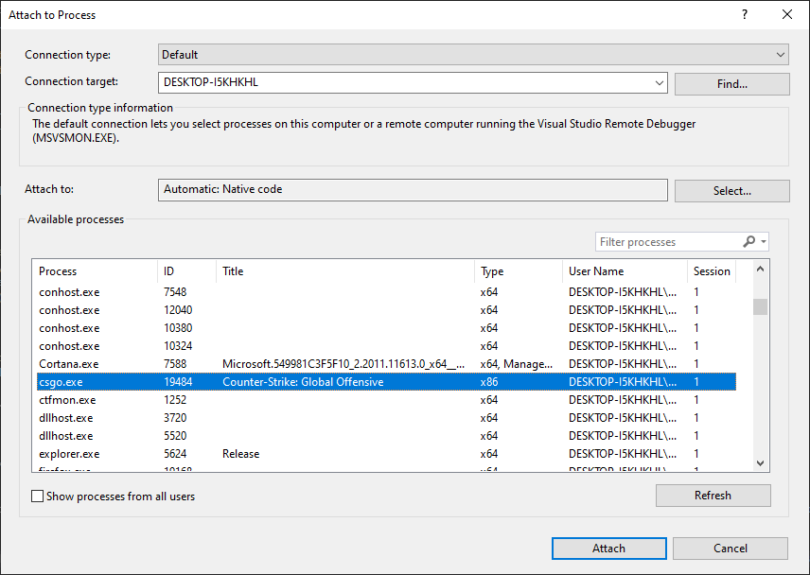Click the Release title cell of explorer.exe
Image resolution: width=810 pixels, height=575 pixels.
[240, 454]
